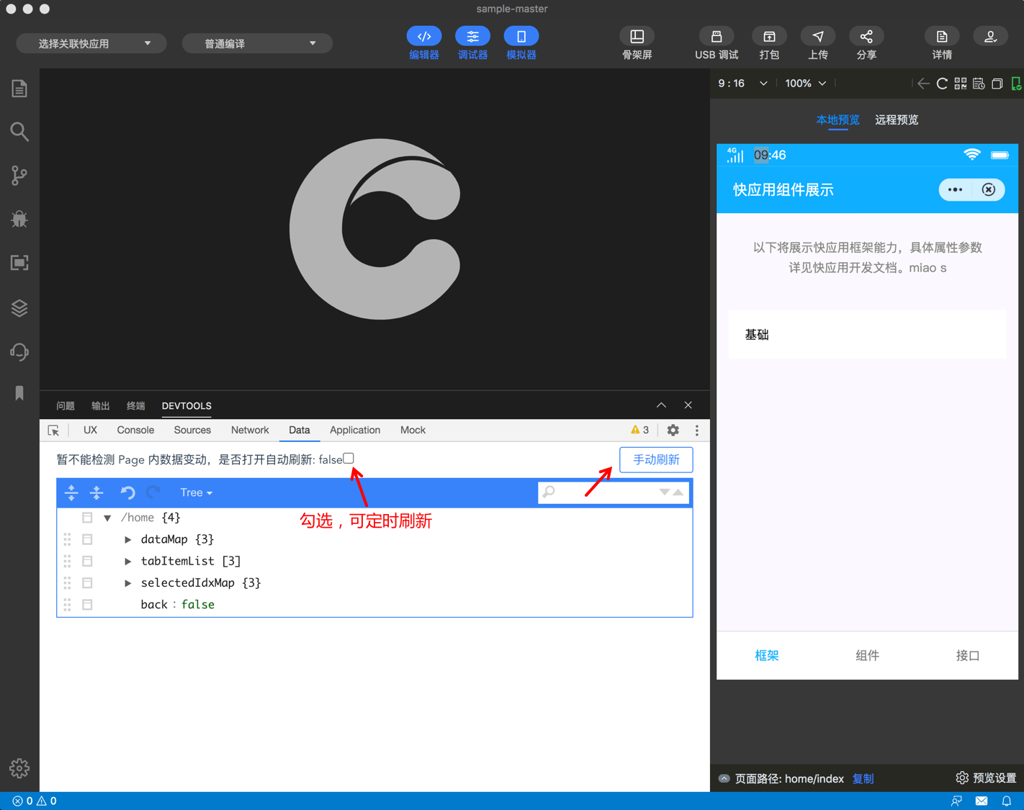Click the inspect element picker icon
Viewport: 1024px width, 810px height.
[53, 430]
